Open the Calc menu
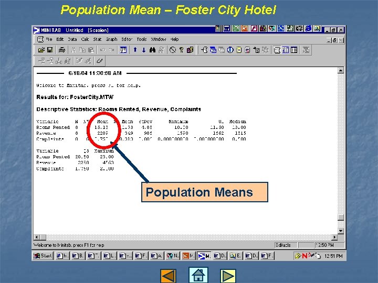 (85, 39)
